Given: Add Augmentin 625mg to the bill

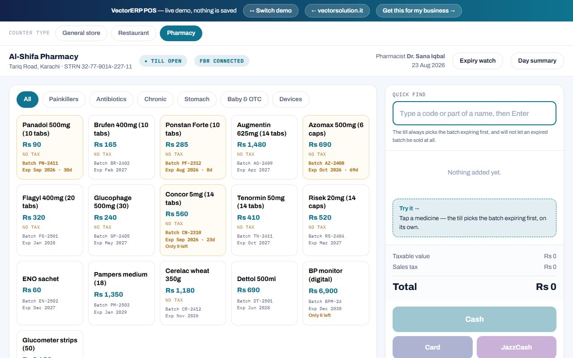Looking at the screenshot, I should pyautogui.click(x=265, y=147).
